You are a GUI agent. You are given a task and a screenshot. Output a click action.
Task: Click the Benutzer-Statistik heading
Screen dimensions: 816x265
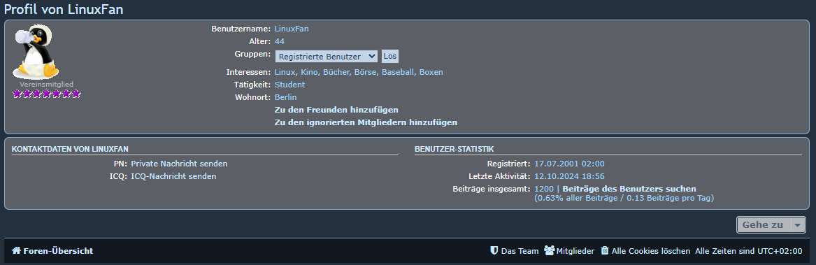click(454, 149)
